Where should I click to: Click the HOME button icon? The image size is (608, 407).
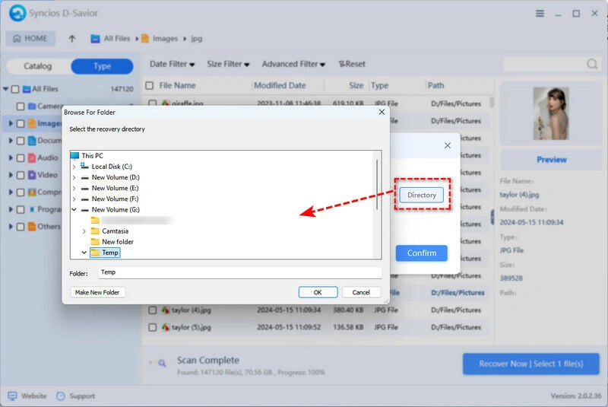[17, 39]
